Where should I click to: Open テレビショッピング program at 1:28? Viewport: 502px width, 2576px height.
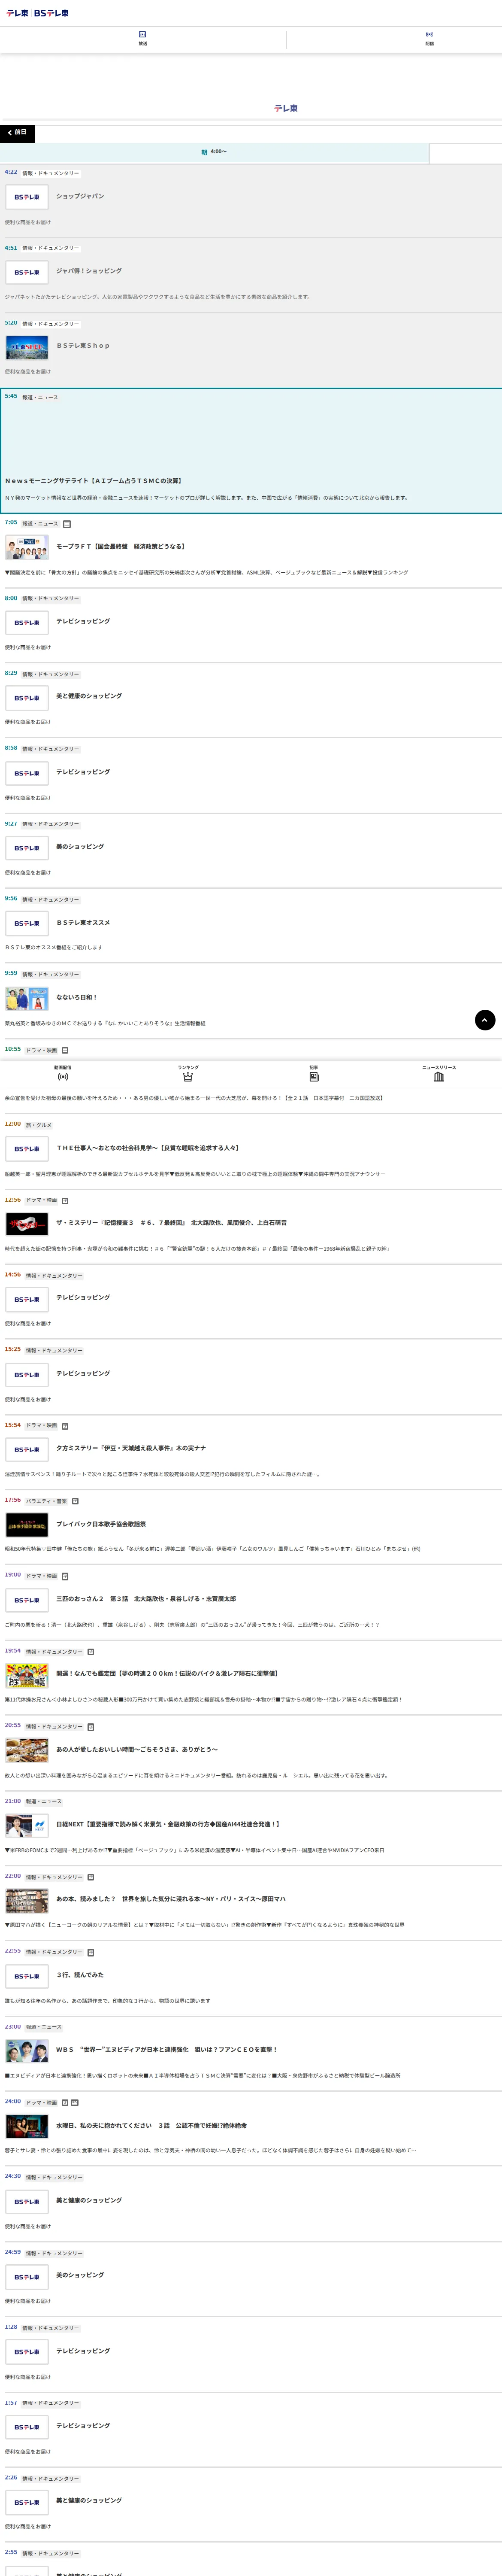(83, 2351)
